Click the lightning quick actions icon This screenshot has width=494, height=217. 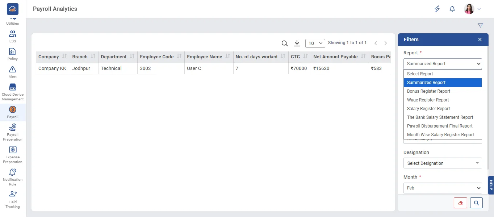point(437,9)
